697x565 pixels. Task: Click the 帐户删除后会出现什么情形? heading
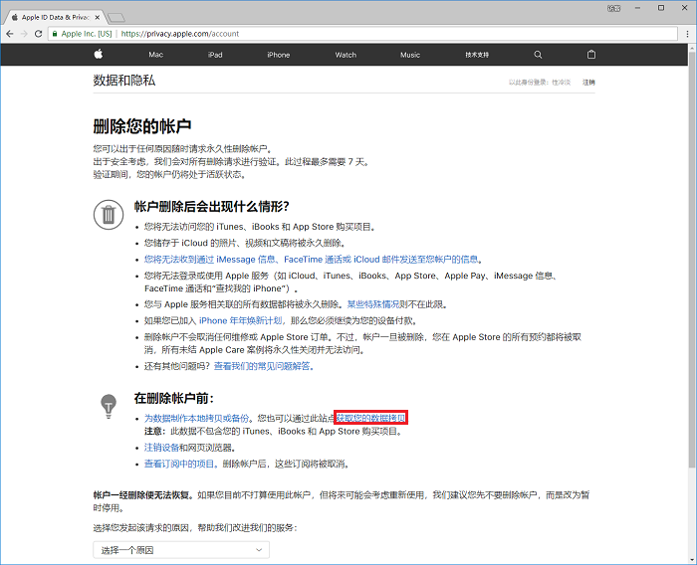click(211, 207)
